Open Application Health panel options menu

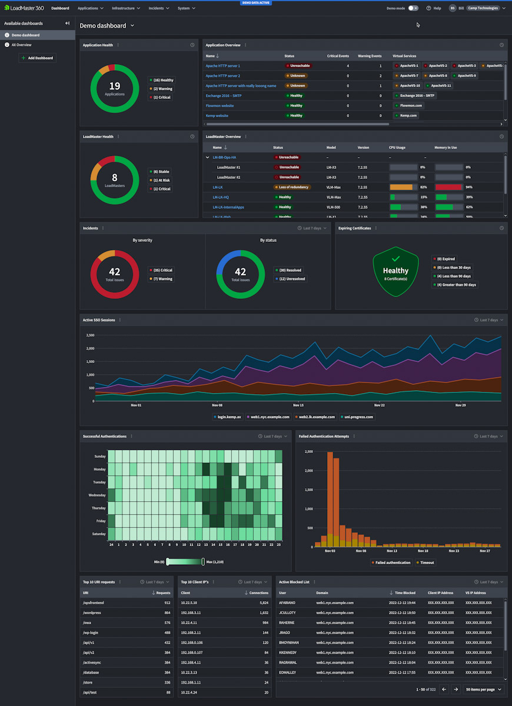tap(118, 45)
